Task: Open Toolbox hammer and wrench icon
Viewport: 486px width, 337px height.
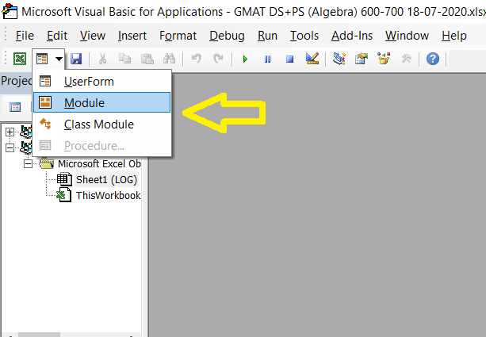Action: [x=406, y=59]
